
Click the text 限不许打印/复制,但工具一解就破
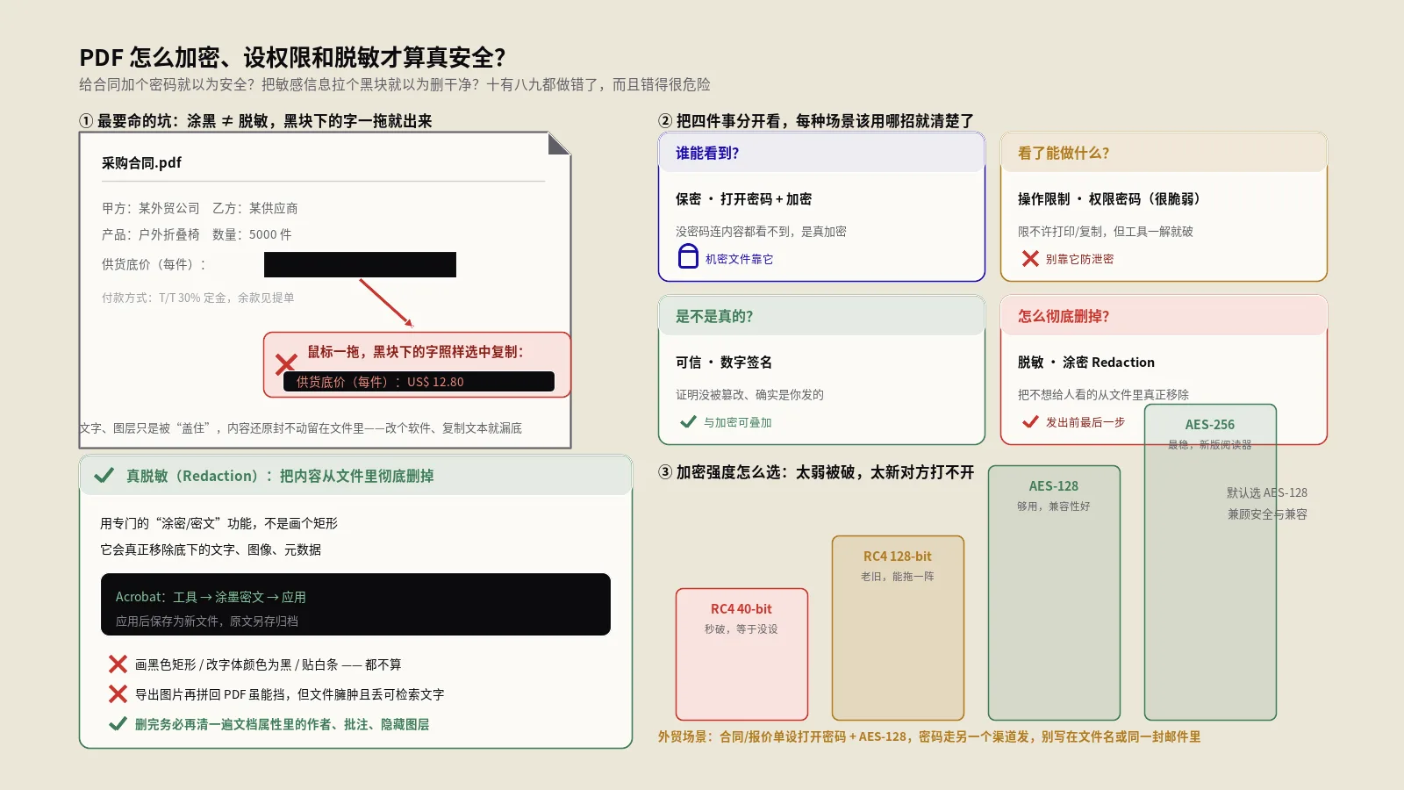pyautogui.click(x=1106, y=232)
